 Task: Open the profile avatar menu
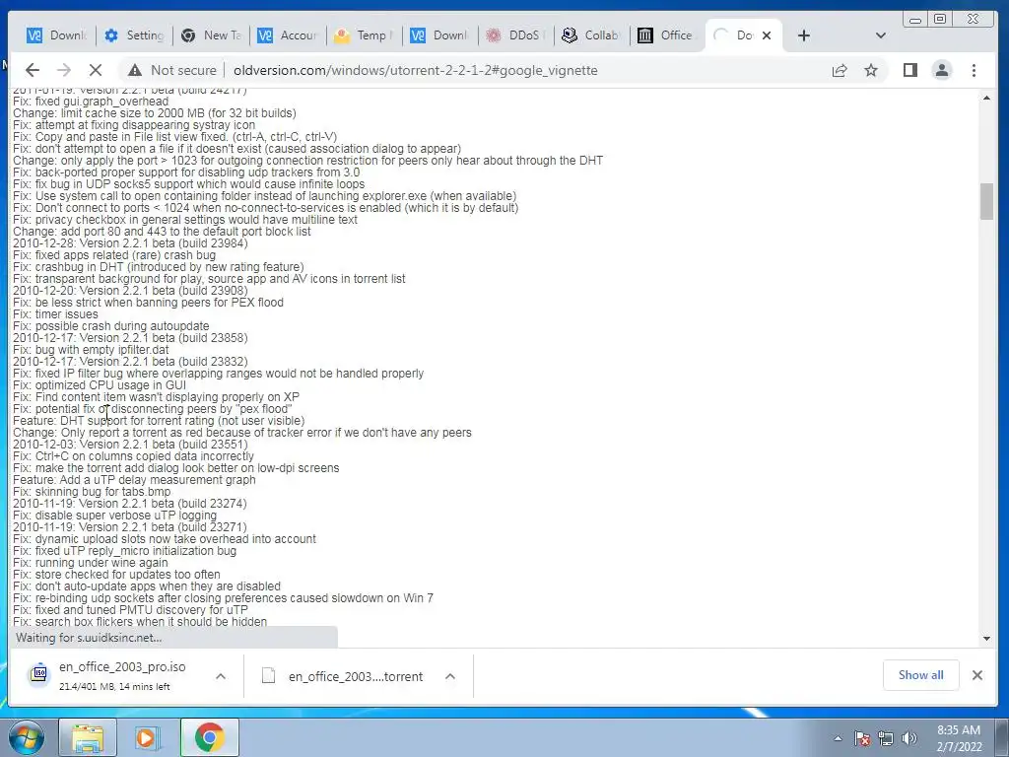pyautogui.click(x=942, y=70)
